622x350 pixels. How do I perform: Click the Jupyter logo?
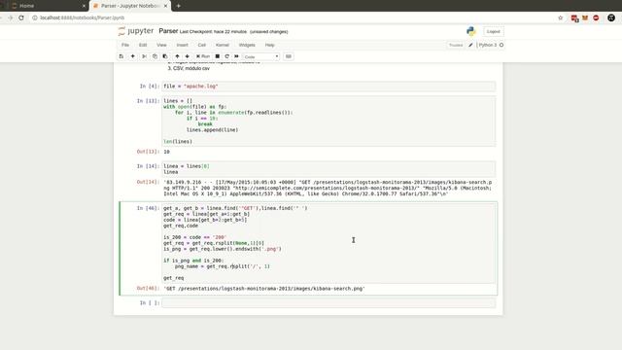pos(136,31)
